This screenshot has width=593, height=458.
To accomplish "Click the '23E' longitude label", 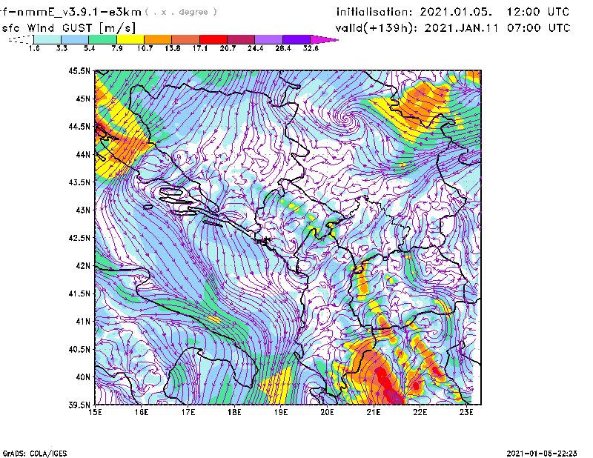I will 466,412.
